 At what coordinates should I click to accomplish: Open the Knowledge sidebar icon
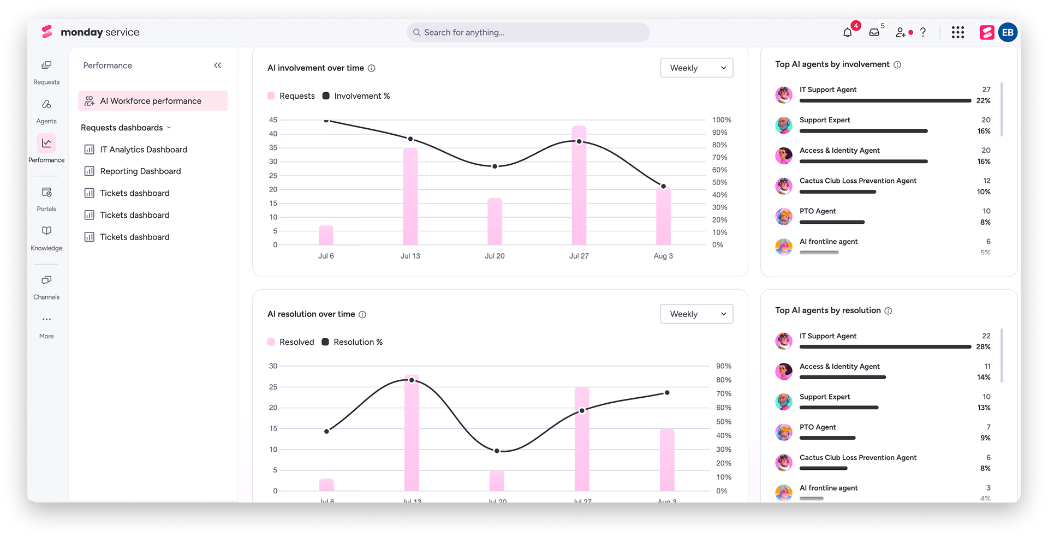pyautogui.click(x=46, y=238)
